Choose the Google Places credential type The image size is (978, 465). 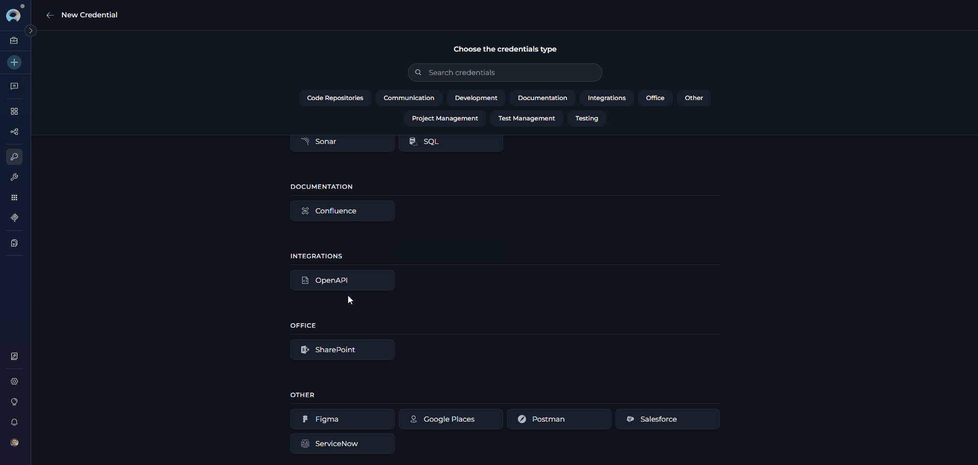click(451, 419)
